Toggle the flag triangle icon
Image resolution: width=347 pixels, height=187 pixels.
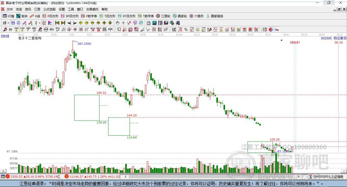tap(50, 23)
